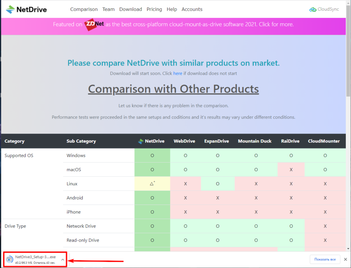This screenshot has height=268, width=351.
Task: Click Help in the top navigation
Action: (172, 9)
